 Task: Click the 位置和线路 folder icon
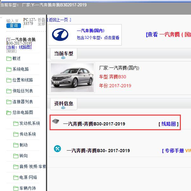click(x=9, y=80)
